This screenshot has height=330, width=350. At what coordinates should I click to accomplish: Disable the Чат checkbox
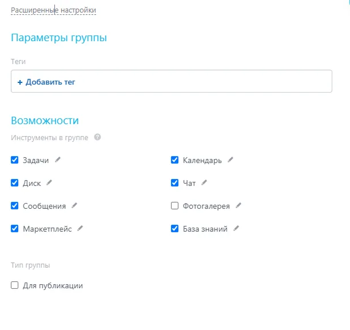click(174, 183)
